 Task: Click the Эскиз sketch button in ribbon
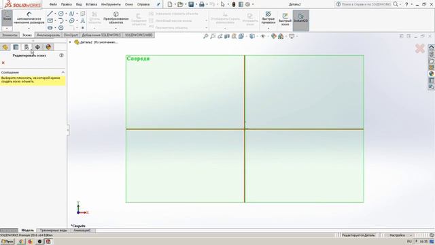coord(7,18)
